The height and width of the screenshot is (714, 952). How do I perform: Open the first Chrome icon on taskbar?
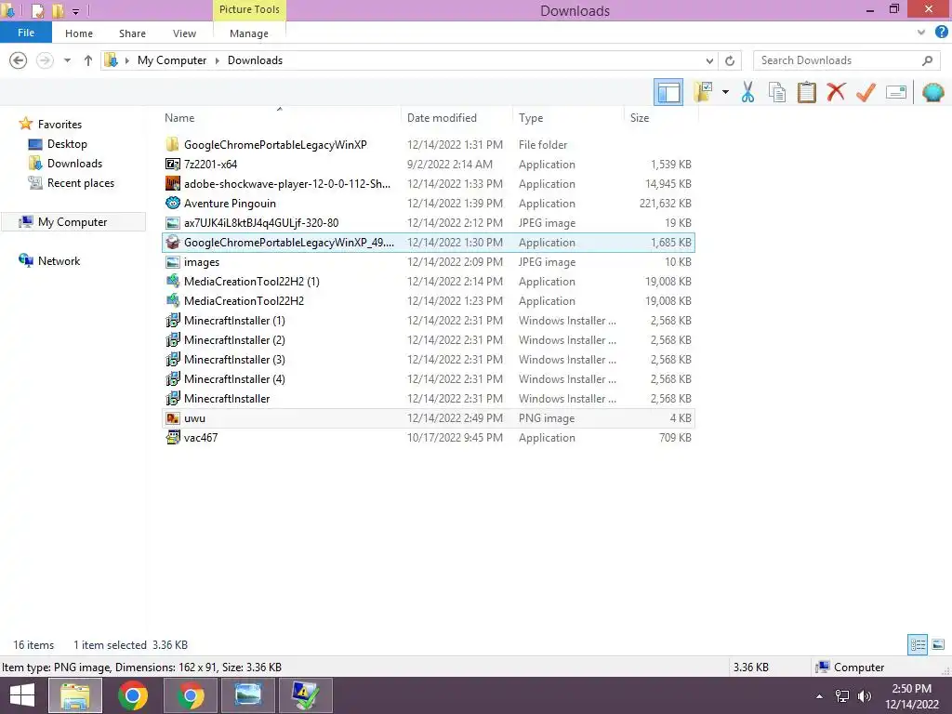[132, 695]
